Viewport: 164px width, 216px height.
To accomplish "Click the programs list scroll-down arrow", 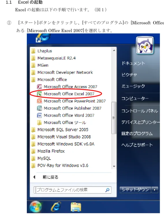I will [x=114, y=166].
